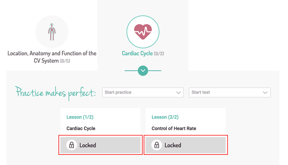Click the Locked button for Control of Heart Rate

pyautogui.click(x=185, y=145)
